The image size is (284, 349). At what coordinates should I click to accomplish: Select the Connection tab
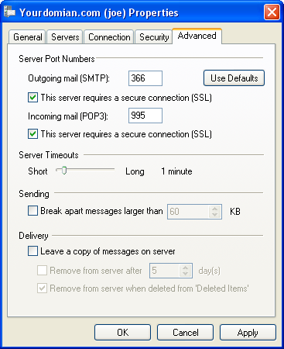(109, 37)
